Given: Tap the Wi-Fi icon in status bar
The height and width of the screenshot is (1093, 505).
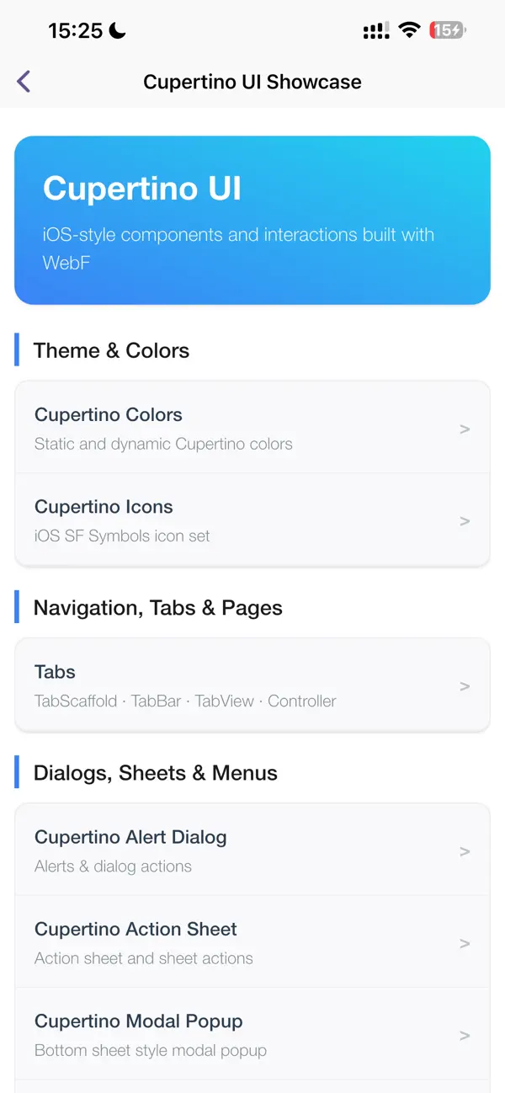Looking at the screenshot, I should tap(408, 29).
